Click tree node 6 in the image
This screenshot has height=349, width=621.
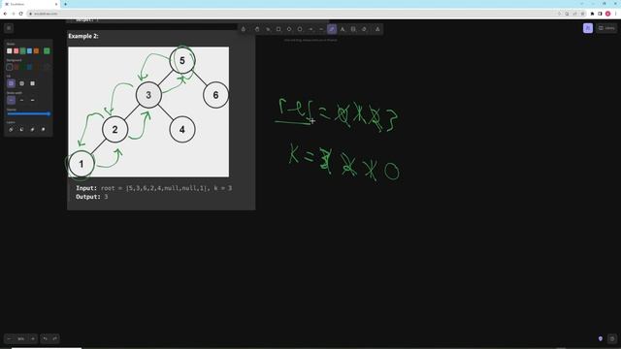coord(215,95)
